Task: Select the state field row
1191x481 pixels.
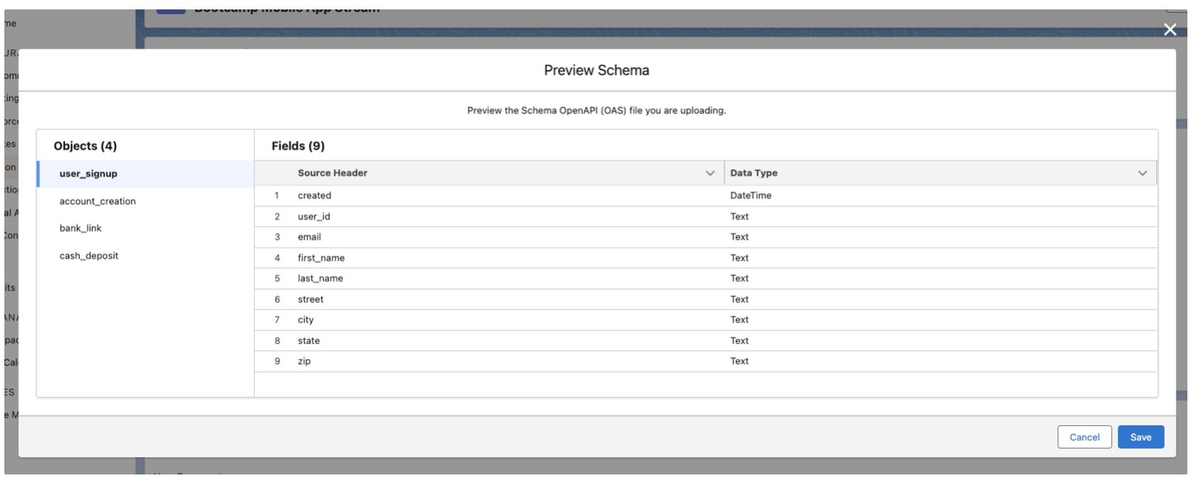Action: tap(308, 340)
